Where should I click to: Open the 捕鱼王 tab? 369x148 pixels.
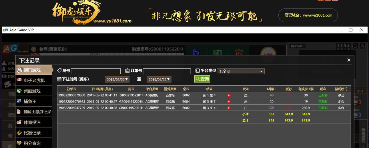[34, 101]
